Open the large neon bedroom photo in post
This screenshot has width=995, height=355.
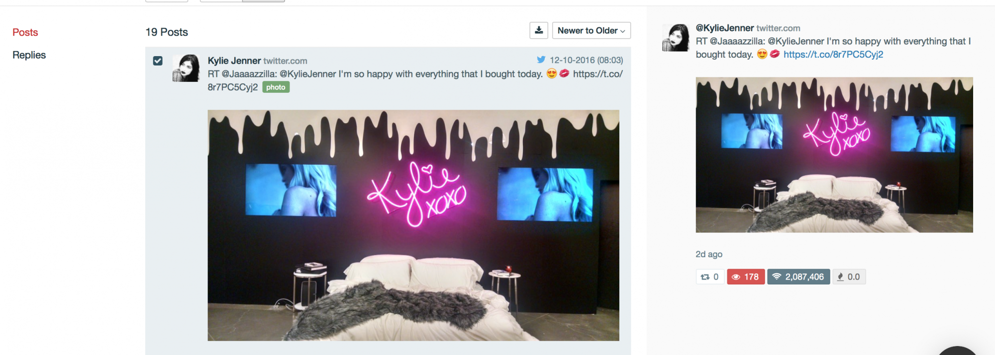click(413, 225)
